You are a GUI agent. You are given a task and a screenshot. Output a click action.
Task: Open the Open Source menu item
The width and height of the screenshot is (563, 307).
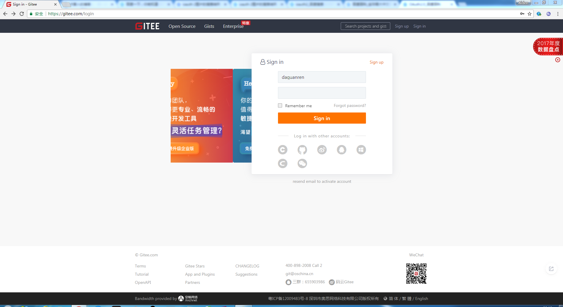(182, 26)
